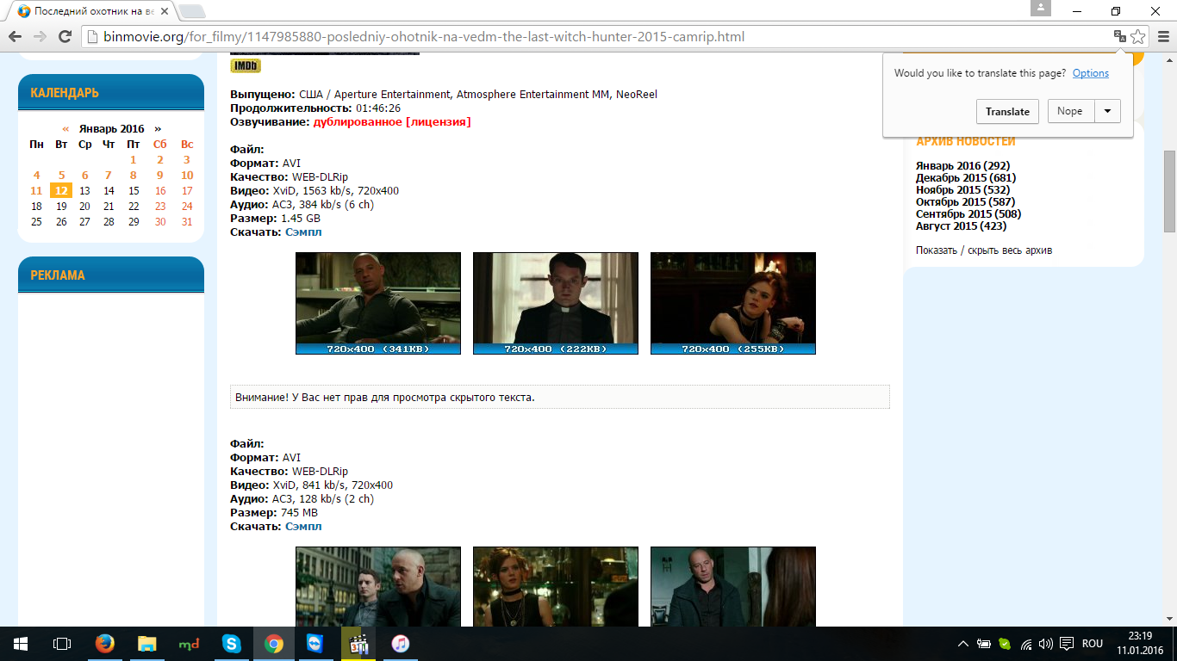Open File Explorer from the taskbar
The width and height of the screenshot is (1177, 661).
point(147,644)
